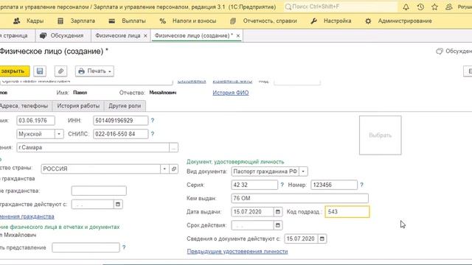472x265 pixels.
Task: Click the СНИЛС input field
Action: coord(121,134)
